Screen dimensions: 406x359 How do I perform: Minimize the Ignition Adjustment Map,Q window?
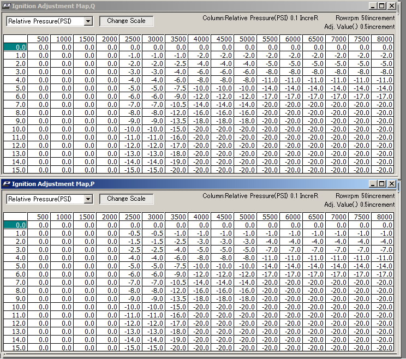click(x=373, y=5)
